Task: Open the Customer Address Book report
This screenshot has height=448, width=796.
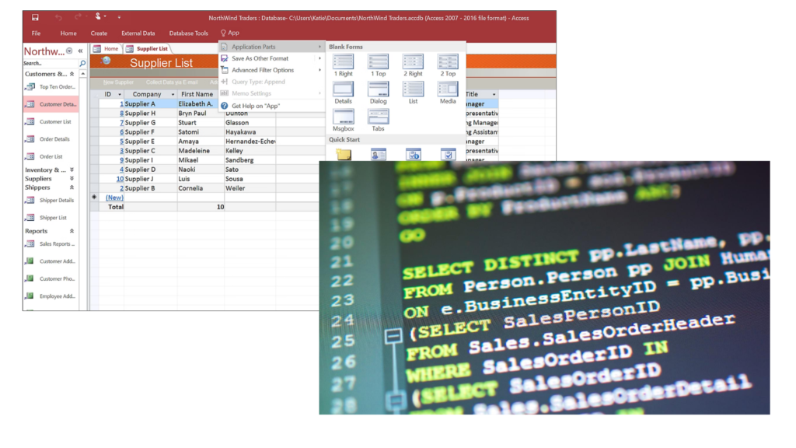Action: pyautogui.click(x=51, y=261)
